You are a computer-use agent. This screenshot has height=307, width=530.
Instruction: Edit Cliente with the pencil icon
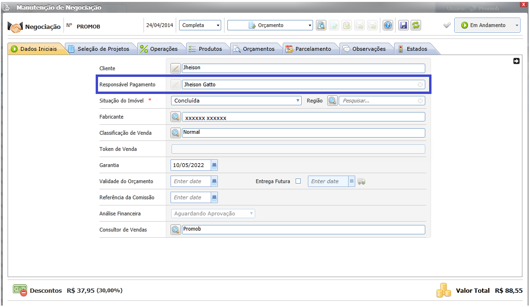click(175, 68)
